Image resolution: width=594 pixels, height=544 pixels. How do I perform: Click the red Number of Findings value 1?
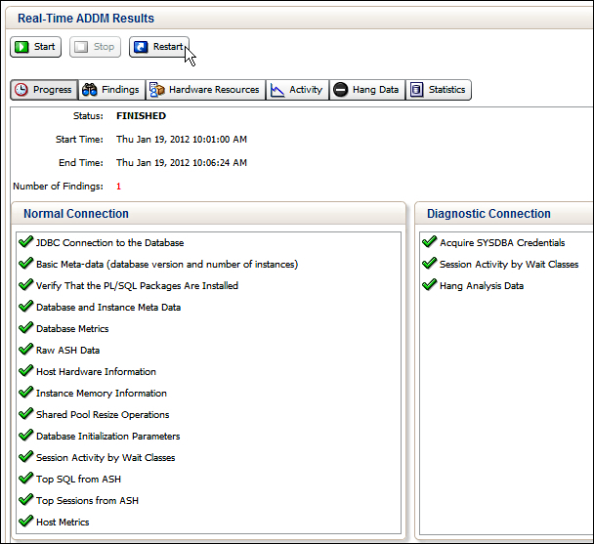(118, 187)
